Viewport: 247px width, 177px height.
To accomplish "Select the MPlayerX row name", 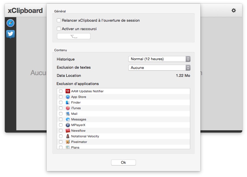I will point(78,125).
